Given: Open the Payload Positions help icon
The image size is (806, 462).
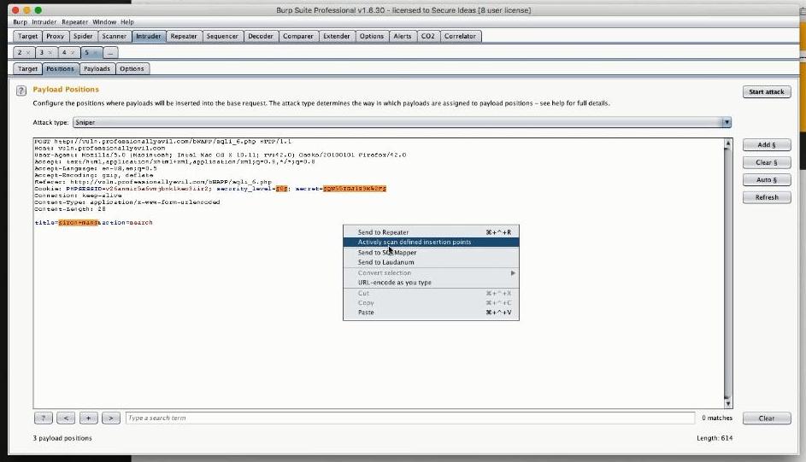Looking at the screenshot, I should tap(21, 91).
